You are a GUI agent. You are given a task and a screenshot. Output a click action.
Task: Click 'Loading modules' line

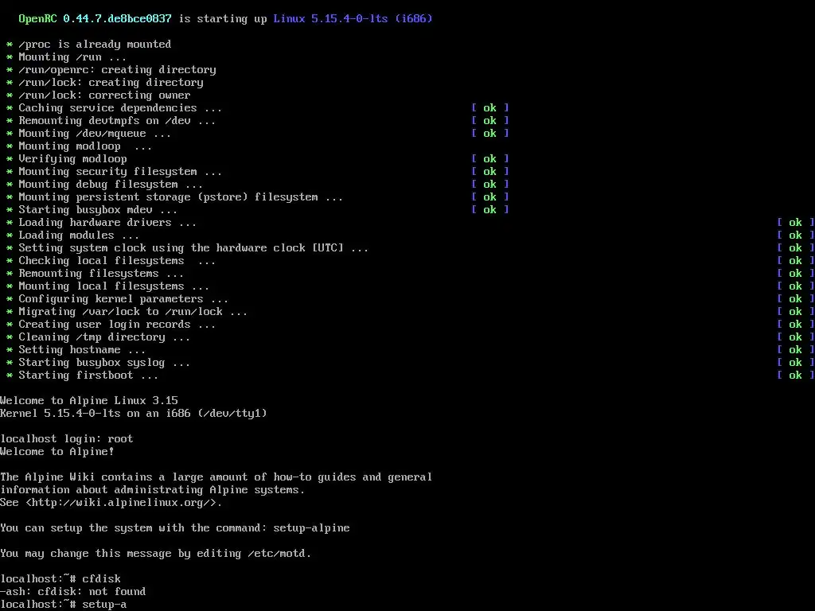pos(79,235)
